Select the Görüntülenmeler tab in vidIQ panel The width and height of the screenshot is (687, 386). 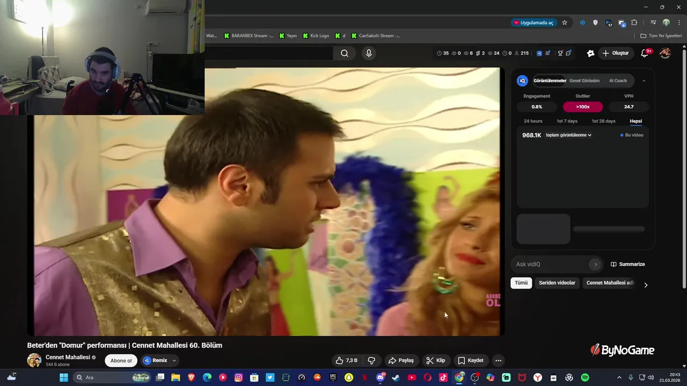[x=550, y=80]
